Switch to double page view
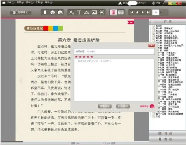Image resolution: width=186 pixels, height=145 pixels. point(121,13)
